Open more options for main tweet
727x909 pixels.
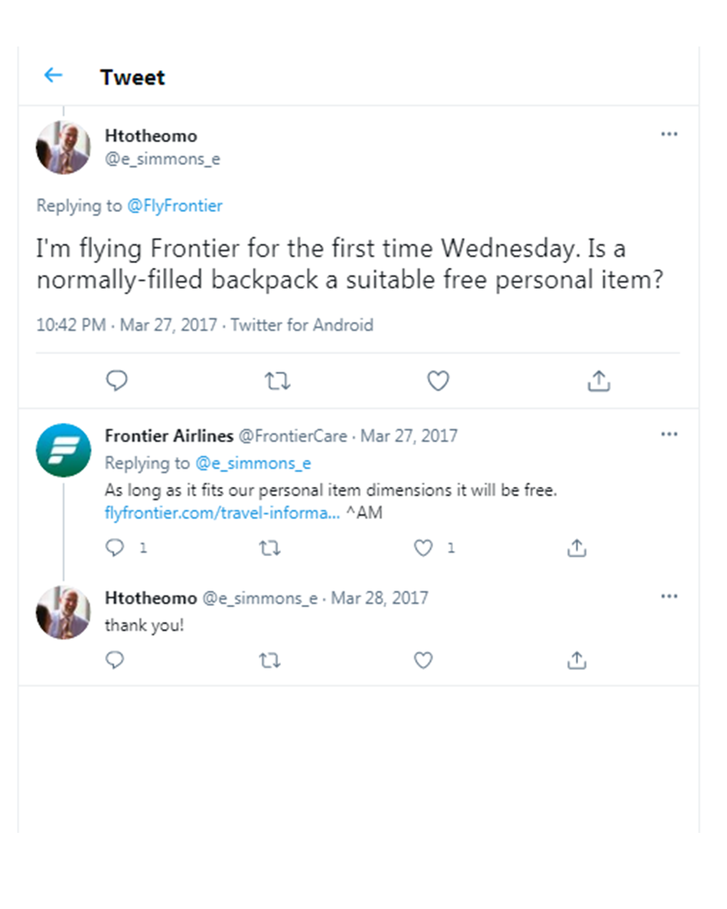pos(669,134)
